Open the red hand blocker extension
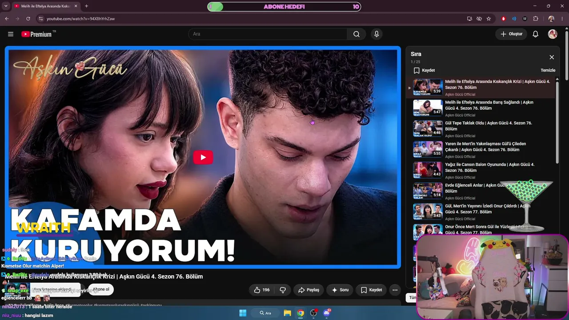This screenshot has height=320, width=569. click(504, 19)
